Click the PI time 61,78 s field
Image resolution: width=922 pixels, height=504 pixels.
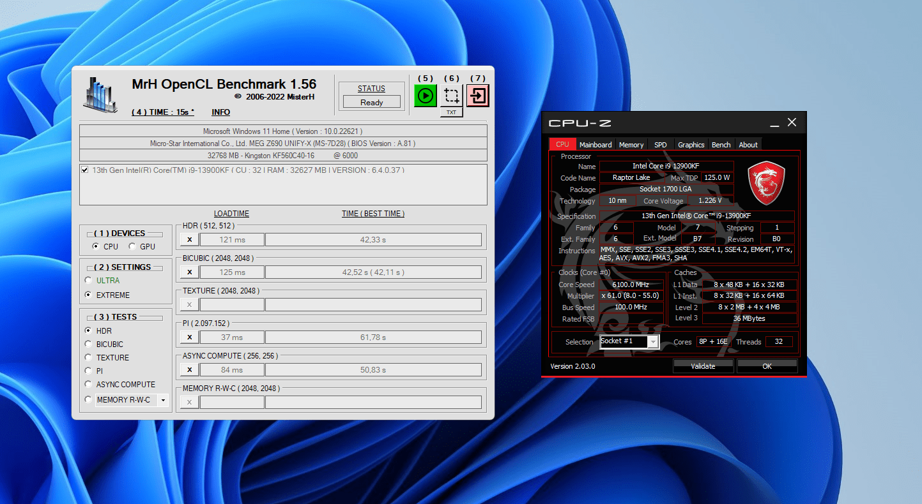tap(373, 337)
